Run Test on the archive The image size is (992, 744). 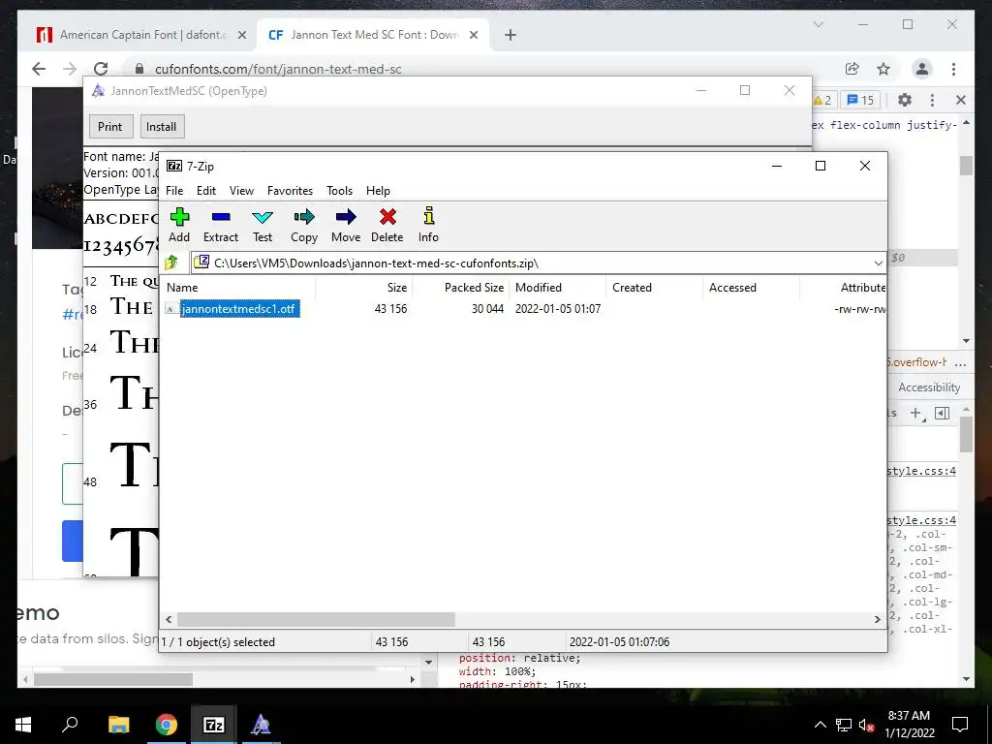click(x=263, y=225)
